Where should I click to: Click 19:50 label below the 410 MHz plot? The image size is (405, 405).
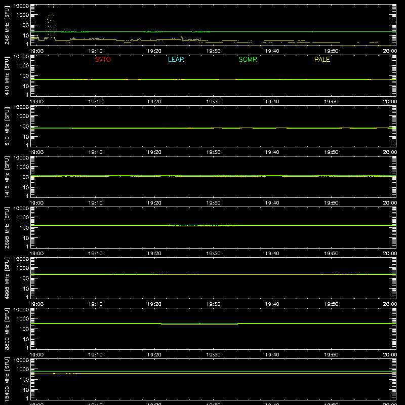[331, 102]
